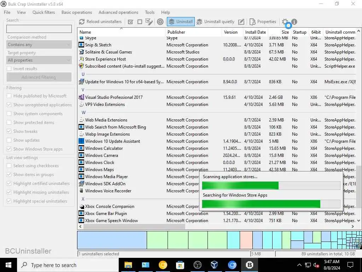Click the pink treemap block

[246, 240]
